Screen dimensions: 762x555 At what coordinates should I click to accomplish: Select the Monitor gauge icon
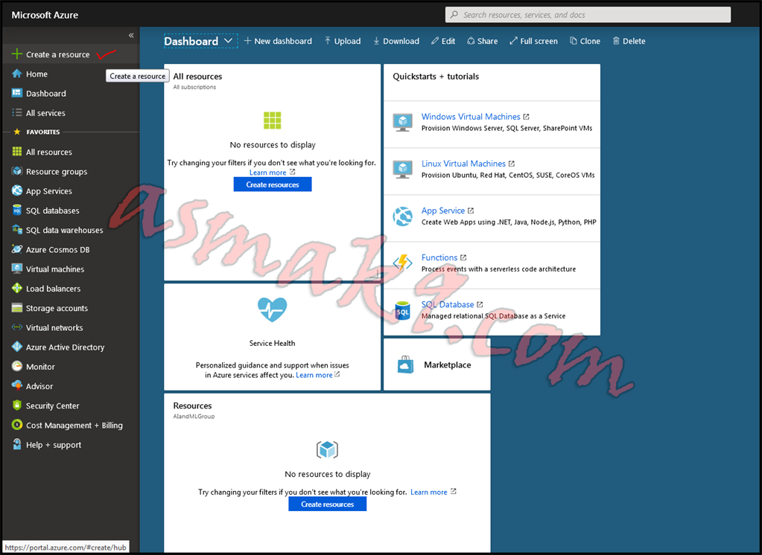click(17, 366)
